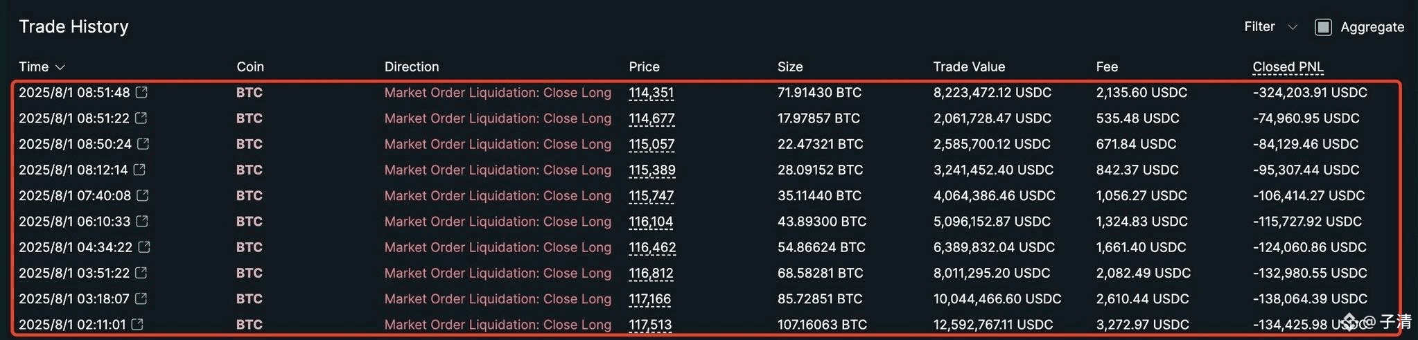
Task: Toggle the Aggregate checkbox
Action: point(1323,27)
